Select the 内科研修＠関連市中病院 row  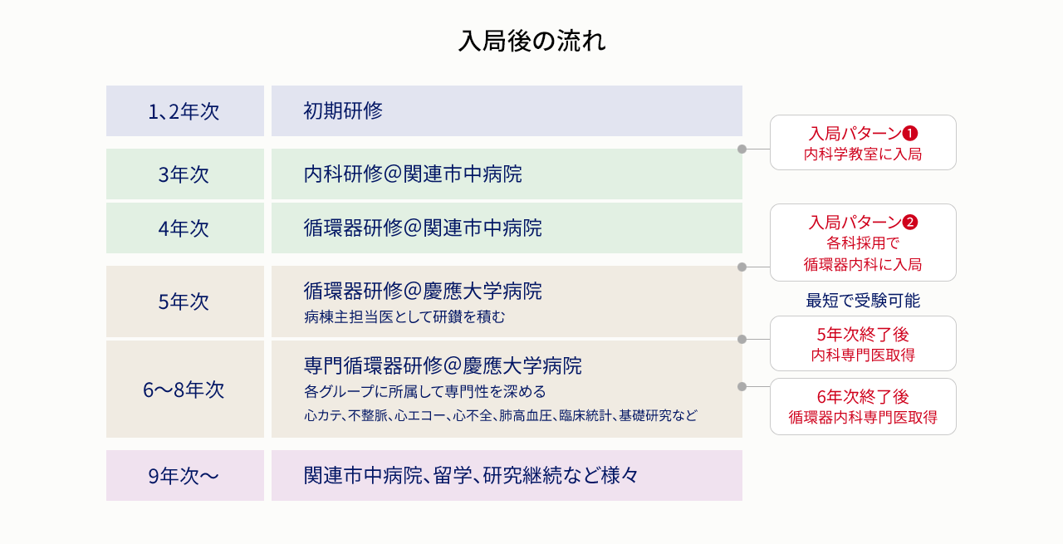[x=507, y=174]
